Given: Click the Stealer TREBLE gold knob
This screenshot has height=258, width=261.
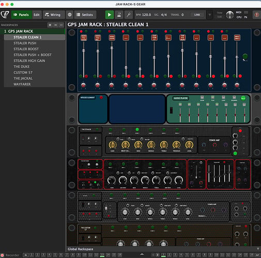Looking at the screenshot, I should tap(164, 145).
